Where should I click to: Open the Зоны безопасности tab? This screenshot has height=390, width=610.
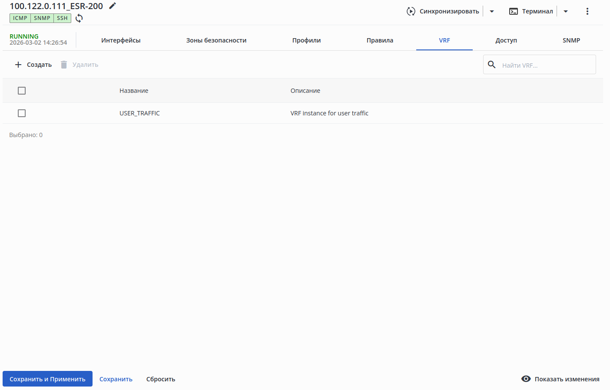coord(216,40)
